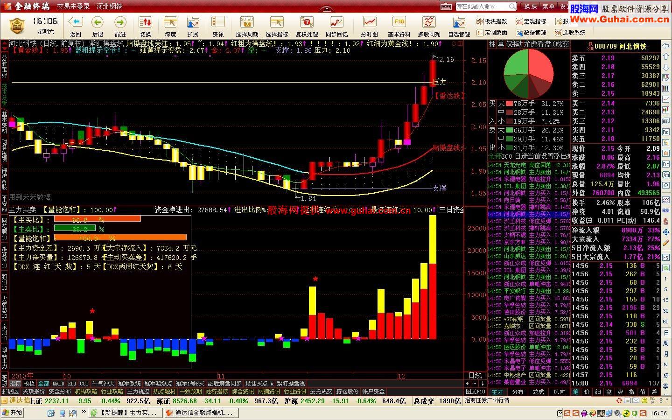
Task: Click the 复权处理 adjustment icon
Action: 307,23
